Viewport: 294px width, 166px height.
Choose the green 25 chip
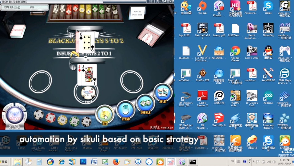click(x=74, y=121)
